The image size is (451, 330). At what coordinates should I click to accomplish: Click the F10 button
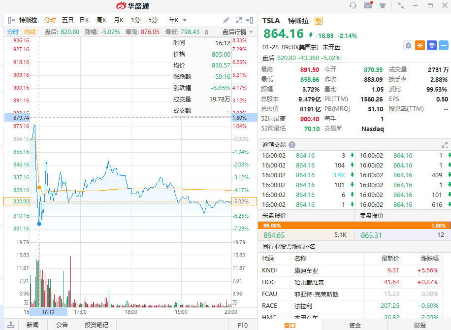(243, 325)
